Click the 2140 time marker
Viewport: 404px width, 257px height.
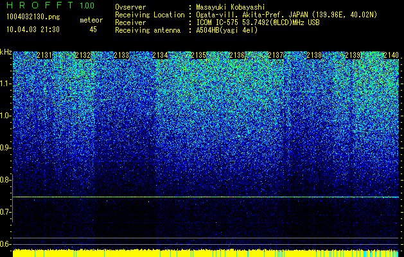click(391, 55)
